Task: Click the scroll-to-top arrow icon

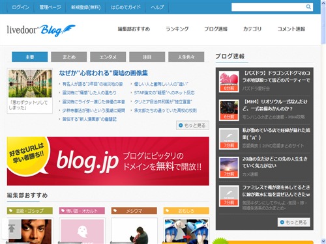Action: coord(12,228)
